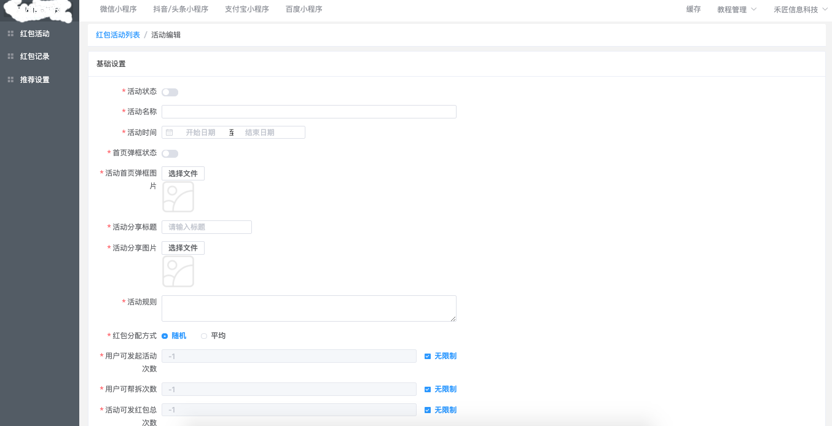The image size is (832, 426).
Task: Focus the 活动分享标题 input field
Action: [206, 227]
